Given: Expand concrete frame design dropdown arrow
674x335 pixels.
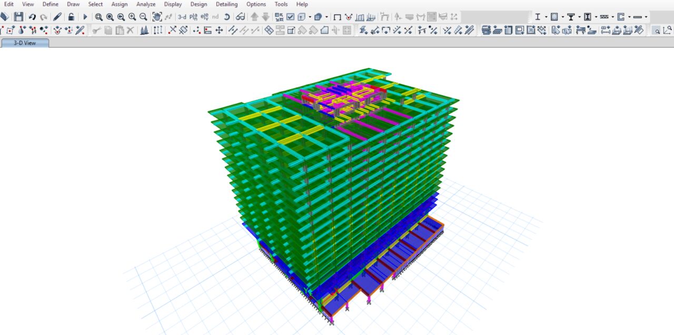Looking at the screenshot, I should click(563, 17).
